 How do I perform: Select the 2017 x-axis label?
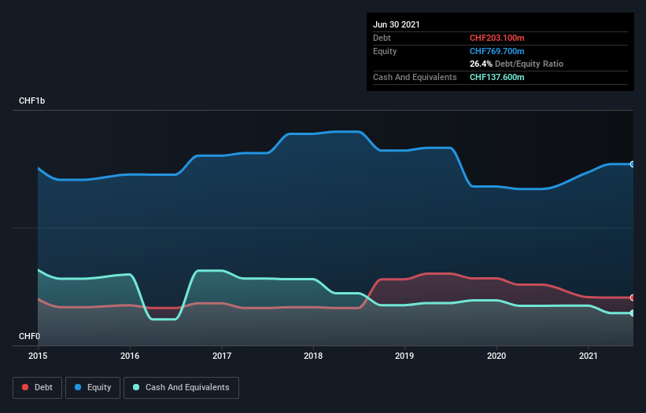click(x=222, y=356)
